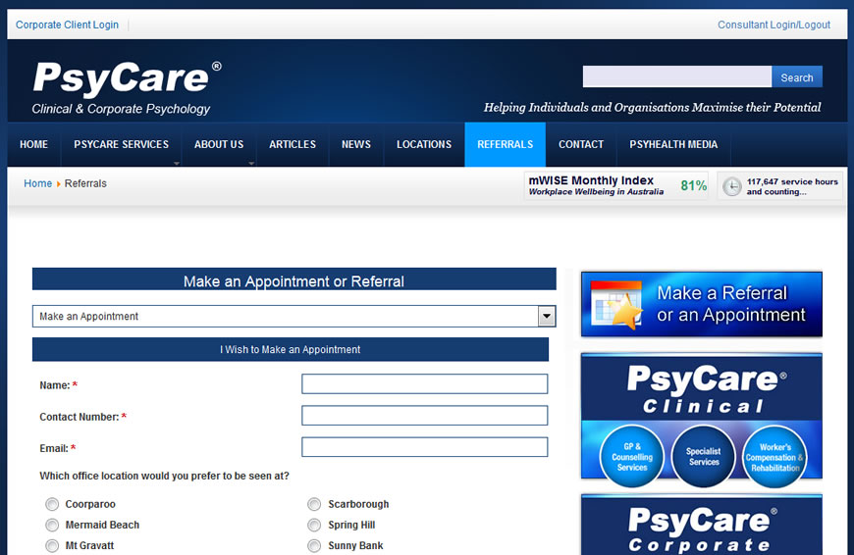
Task: Open Specialist Services circle
Action: 703,456
